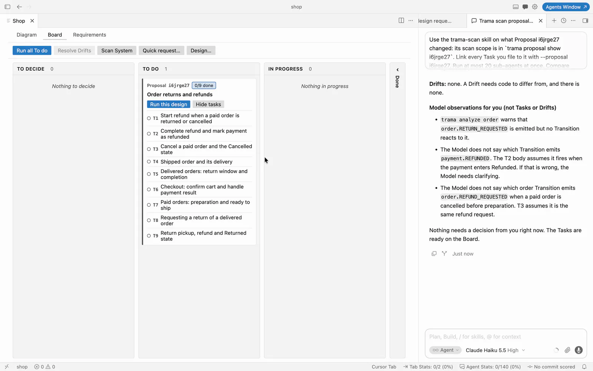Viewport: 593px width, 371px height.
Task: Toggle the T4 Shipped order task circle
Action: pyautogui.click(x=149, y=162)
